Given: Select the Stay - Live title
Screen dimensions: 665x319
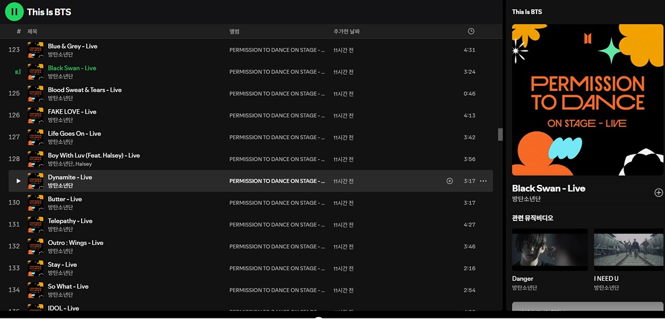Looking at the screenshot, I should (63, 264).
